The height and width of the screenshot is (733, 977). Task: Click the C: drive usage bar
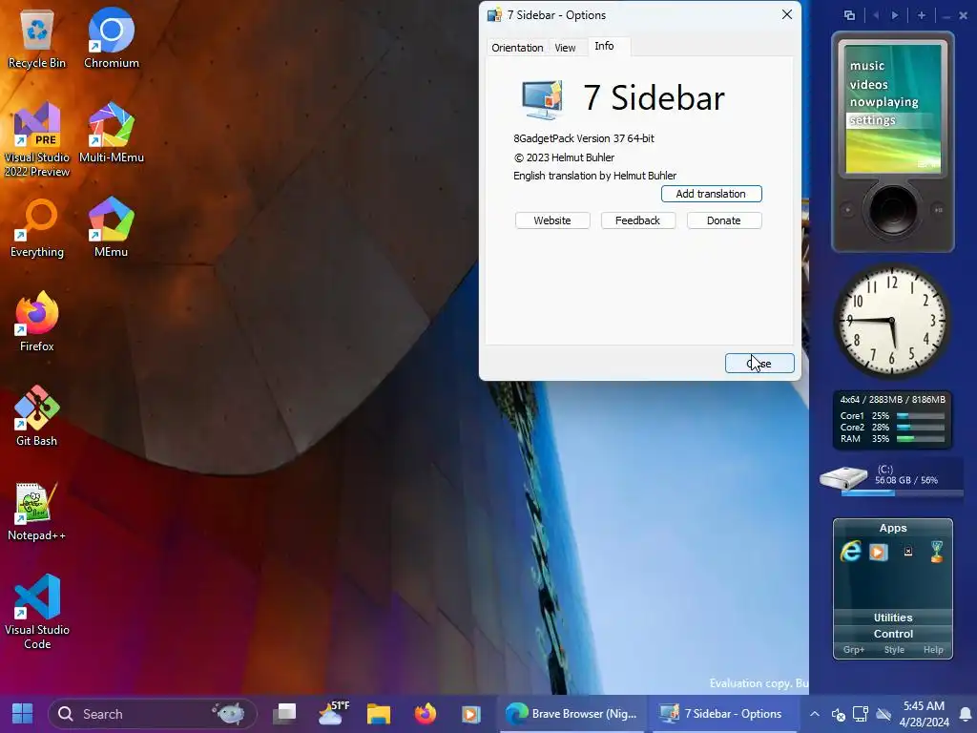pyautogui.click(x=901, y=493)
